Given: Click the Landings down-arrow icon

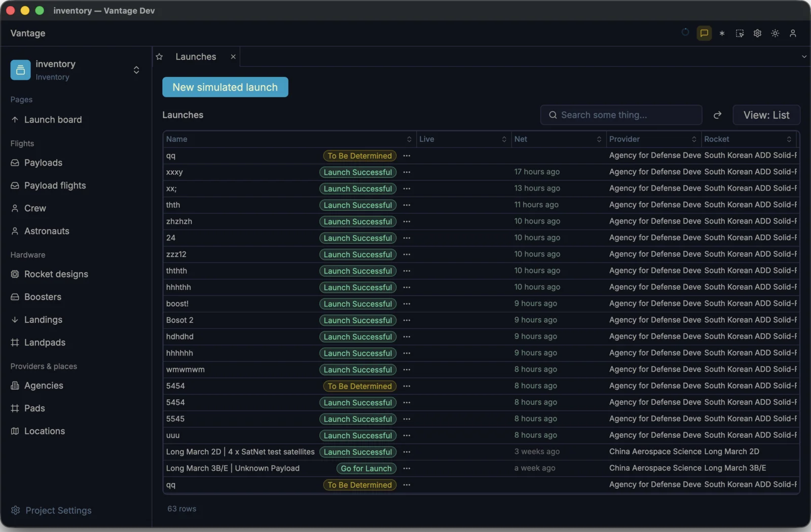Looking at the screenshot, I should 15,320.
